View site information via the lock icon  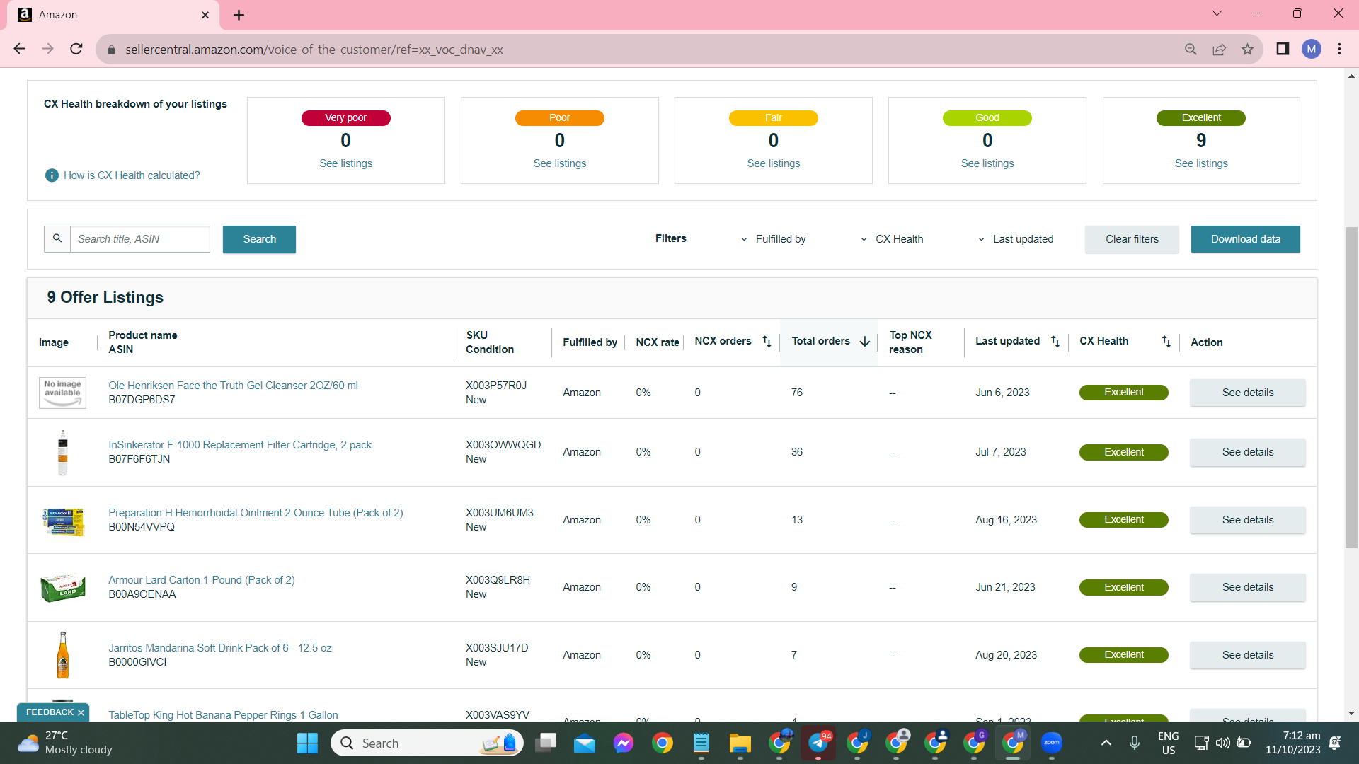pyautogui.click(x=111, y=50)
